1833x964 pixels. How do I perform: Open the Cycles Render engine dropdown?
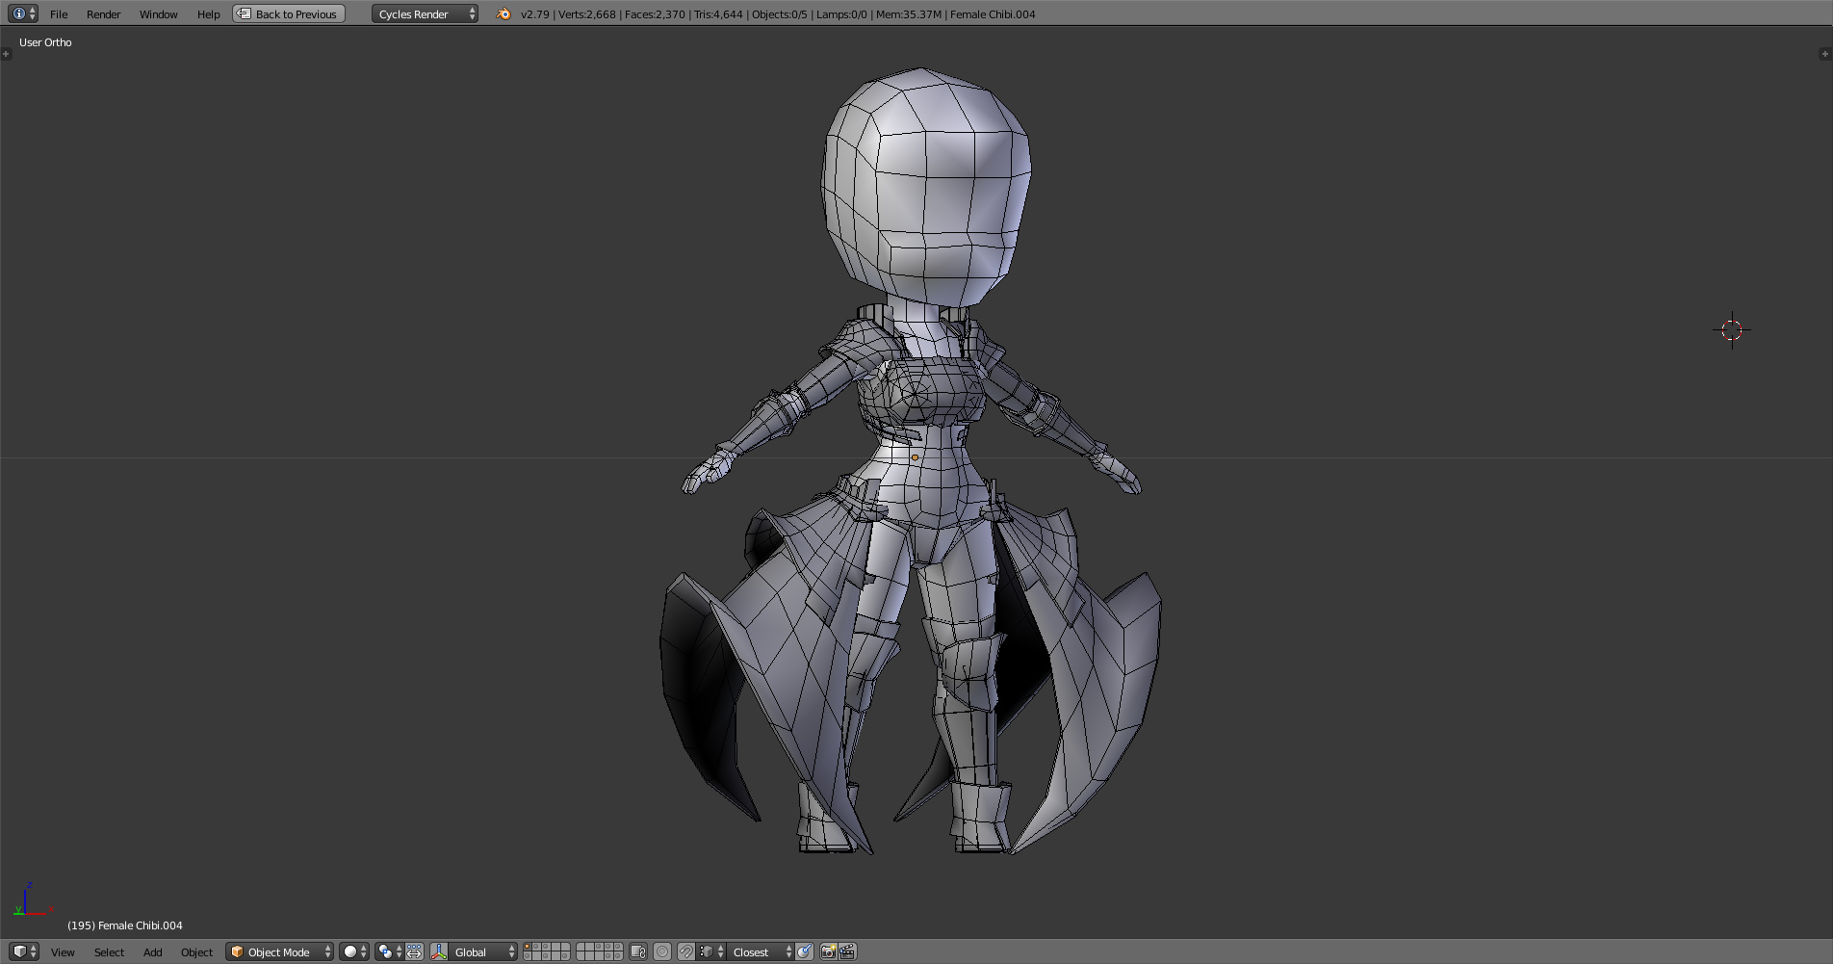click(x=422, y=13)
